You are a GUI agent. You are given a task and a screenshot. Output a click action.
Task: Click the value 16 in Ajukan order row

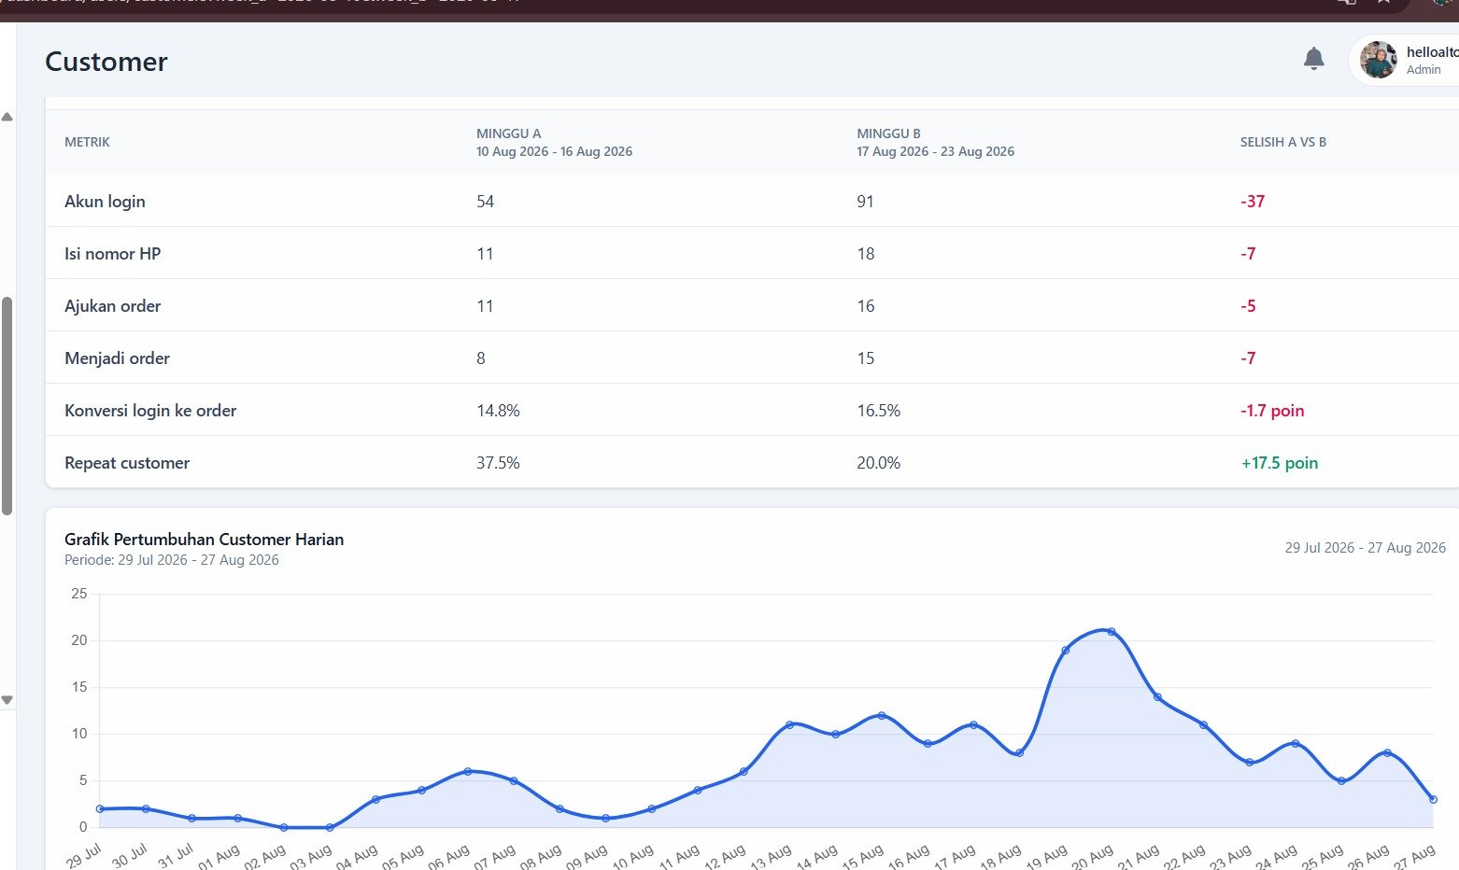[x=865, y=306]
